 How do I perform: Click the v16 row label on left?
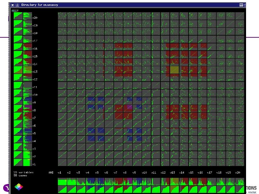[35, 48]
